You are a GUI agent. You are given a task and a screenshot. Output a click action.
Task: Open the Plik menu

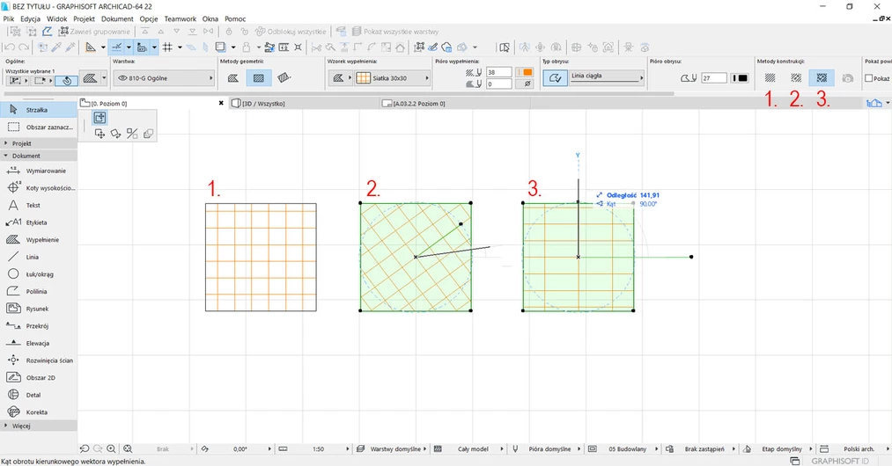(9, 18)
